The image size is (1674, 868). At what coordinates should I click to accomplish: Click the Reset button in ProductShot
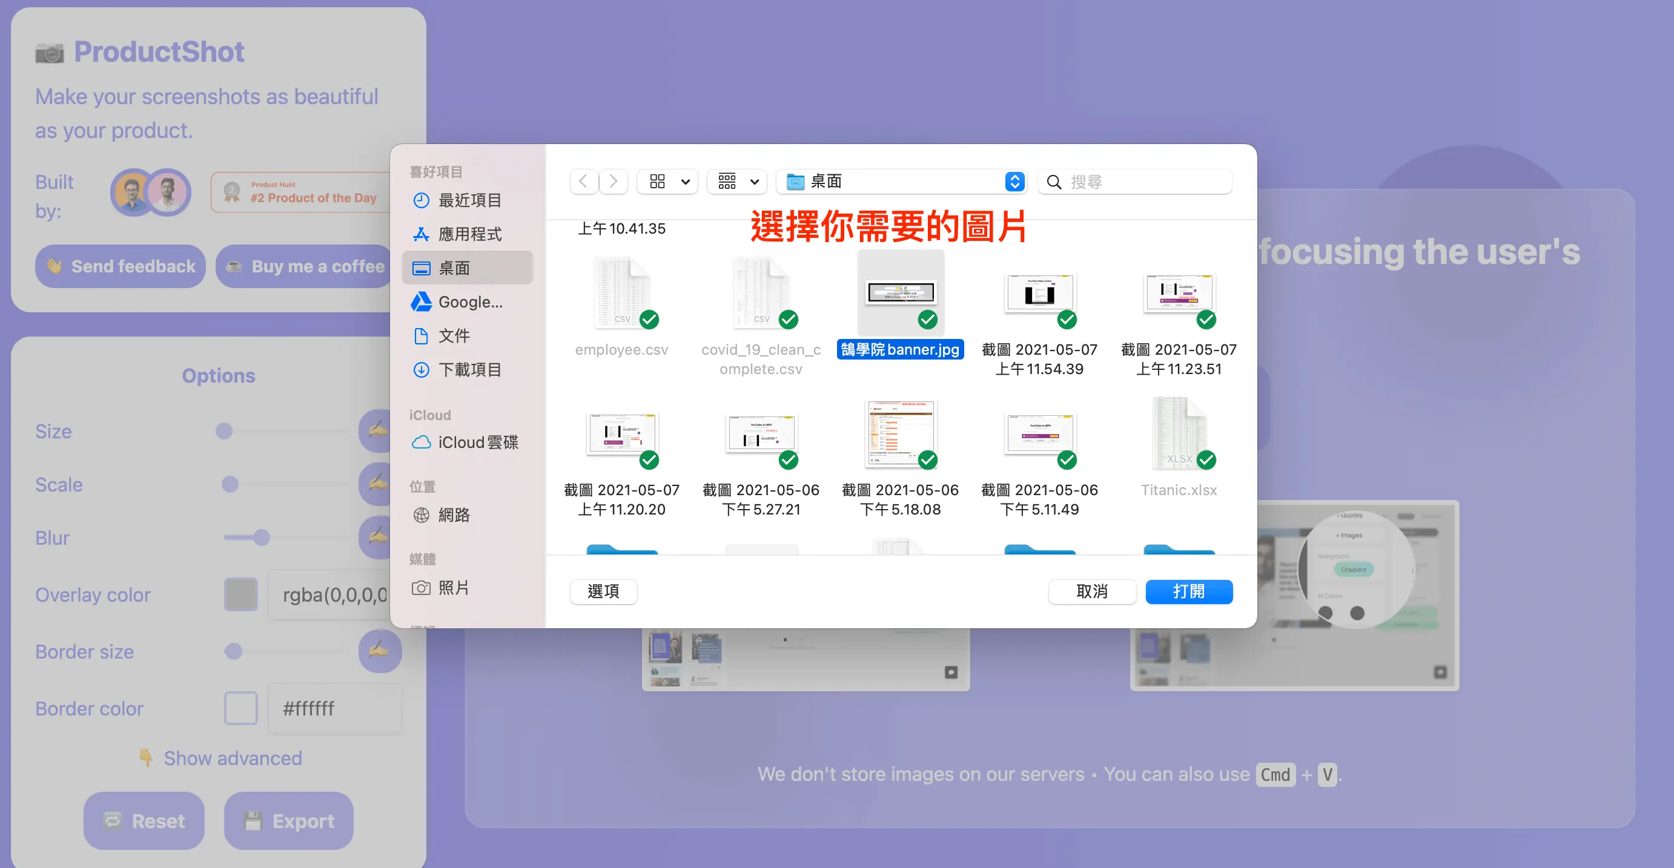click(x=144, y=821)
